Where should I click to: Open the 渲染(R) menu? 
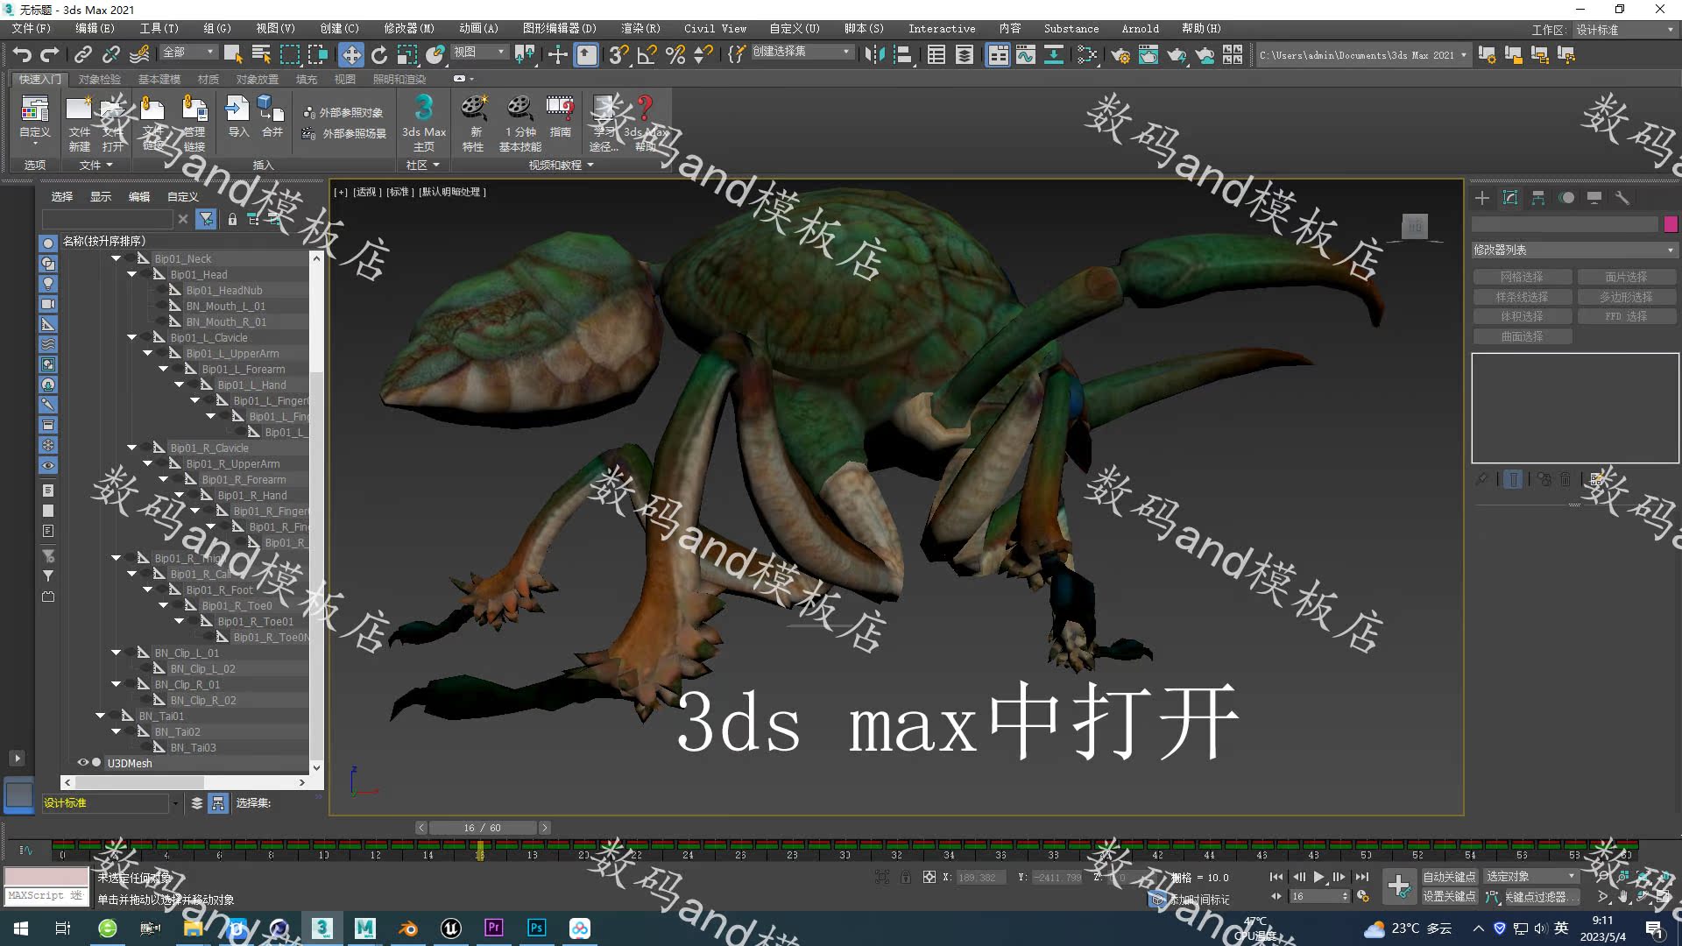click(640, 29)
